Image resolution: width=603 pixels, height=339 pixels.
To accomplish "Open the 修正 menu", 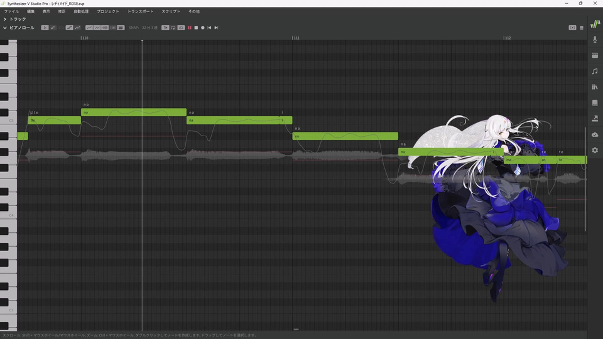I will tap(62, 11).
